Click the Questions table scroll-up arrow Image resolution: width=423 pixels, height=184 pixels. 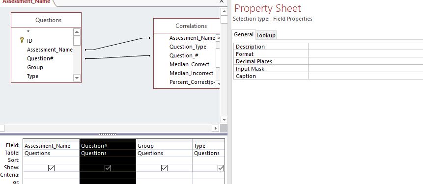tap(77, 32)
